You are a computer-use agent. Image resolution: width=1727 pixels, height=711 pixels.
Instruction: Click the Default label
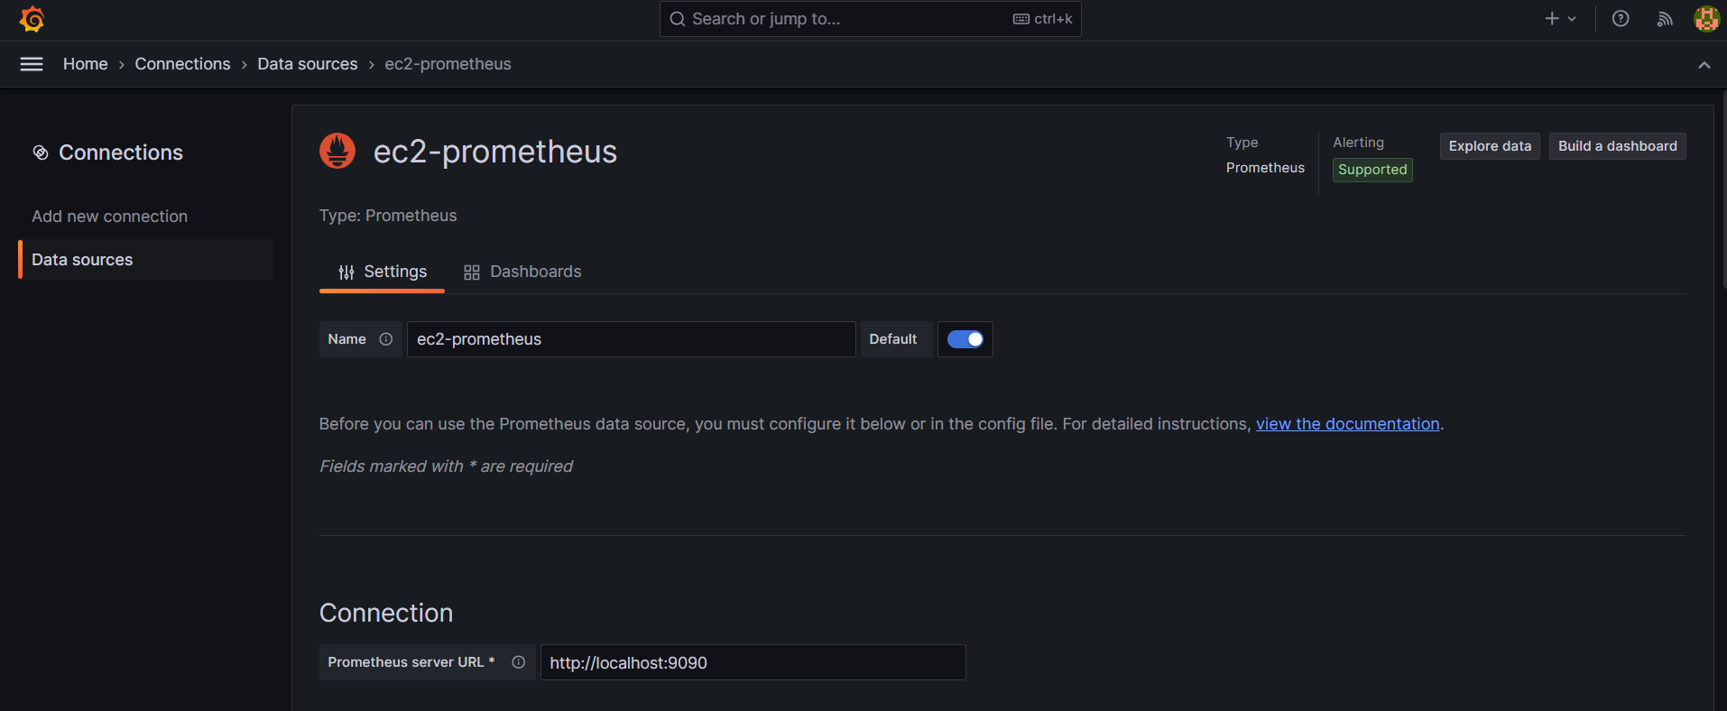893,339
